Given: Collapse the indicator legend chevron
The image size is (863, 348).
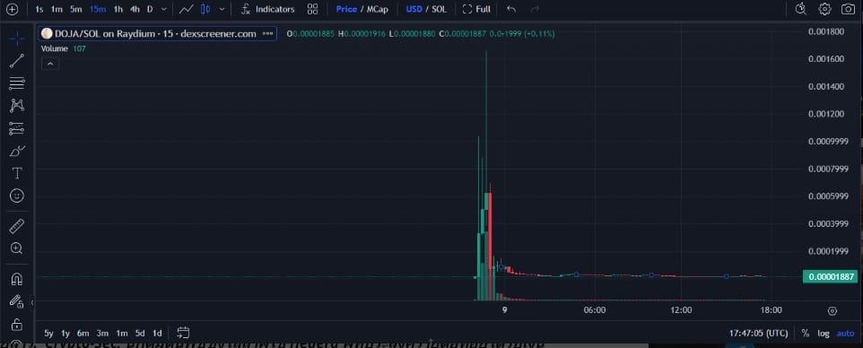Looking at the screenshot, I should point(50,64).
